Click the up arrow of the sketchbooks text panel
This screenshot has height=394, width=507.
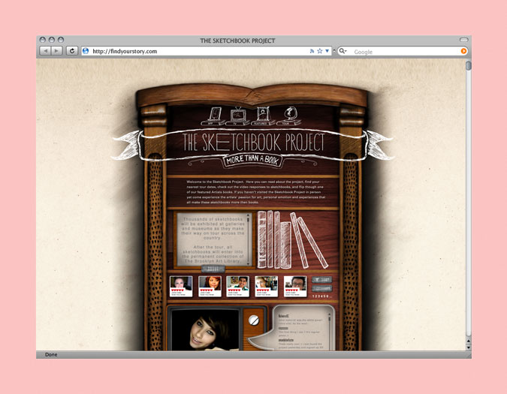tap(249, 215)
